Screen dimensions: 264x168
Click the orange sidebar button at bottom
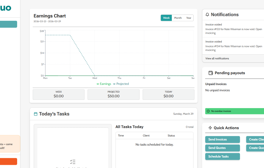coord(8,161)
